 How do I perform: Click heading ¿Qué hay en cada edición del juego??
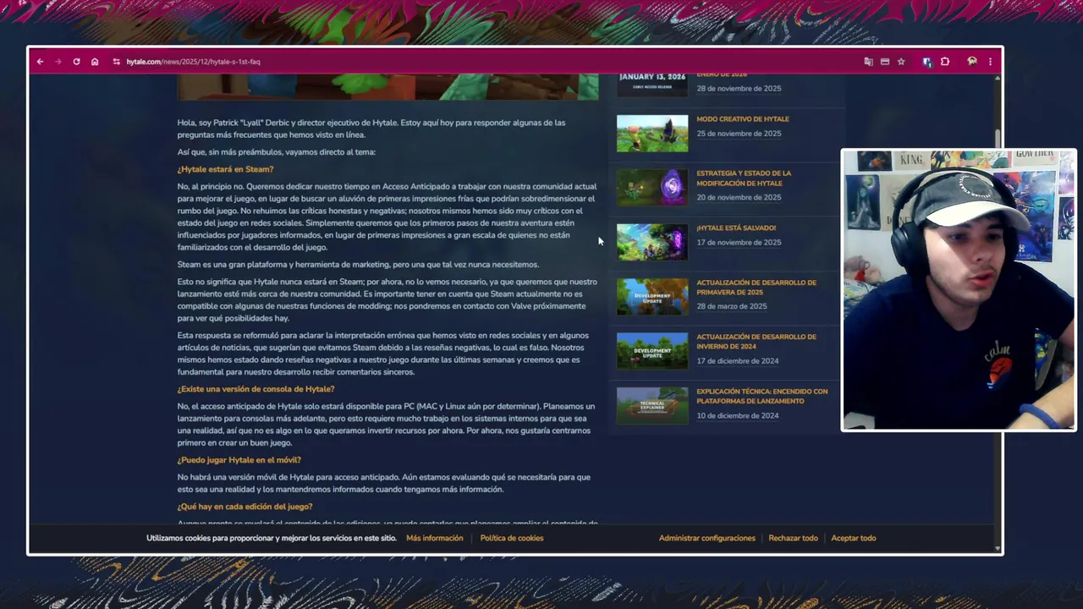[245, 507]
